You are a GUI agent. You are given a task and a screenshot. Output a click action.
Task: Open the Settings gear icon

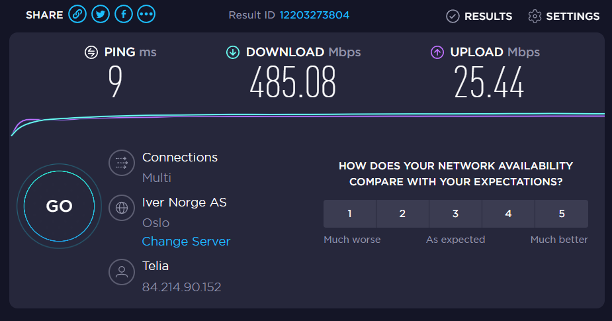(x=535, y=16)
